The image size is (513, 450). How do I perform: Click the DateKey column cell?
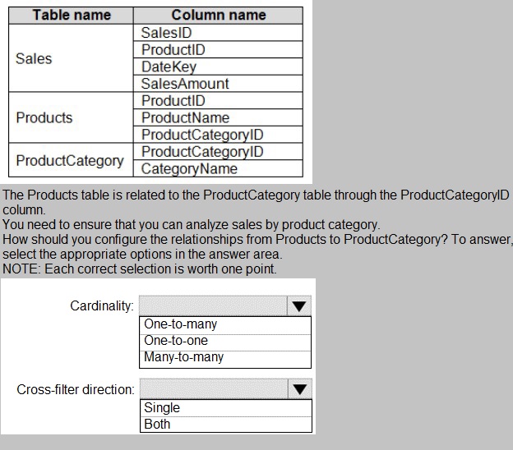coord(218,67)
